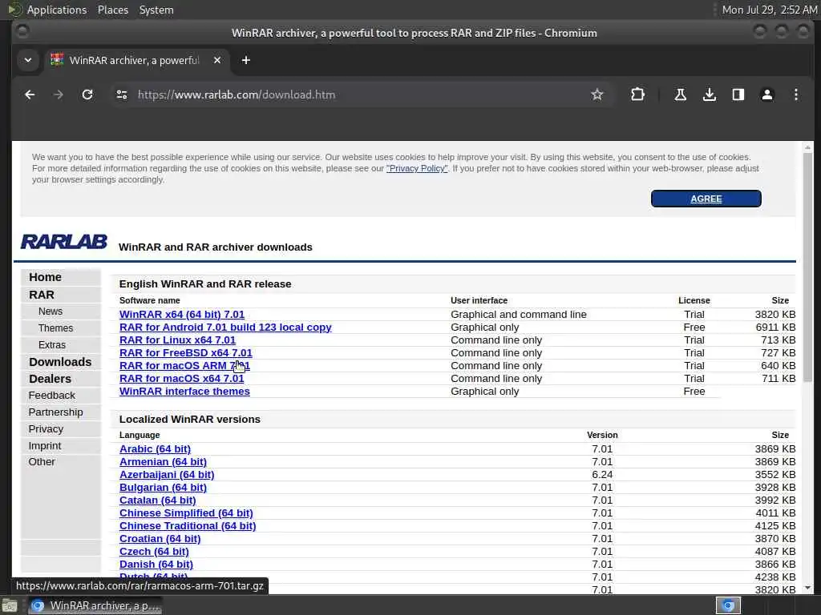The height and width of the screenshot is (615, 821).
Task: Open Feedback in the sidebar
Action: (x=52, y=396)
